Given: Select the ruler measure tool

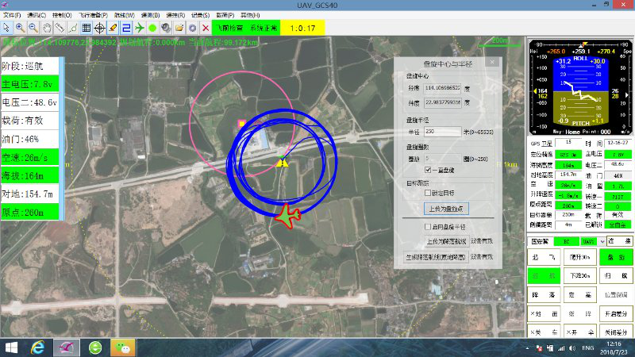Looking at the screenshot, I should (60, 28).
